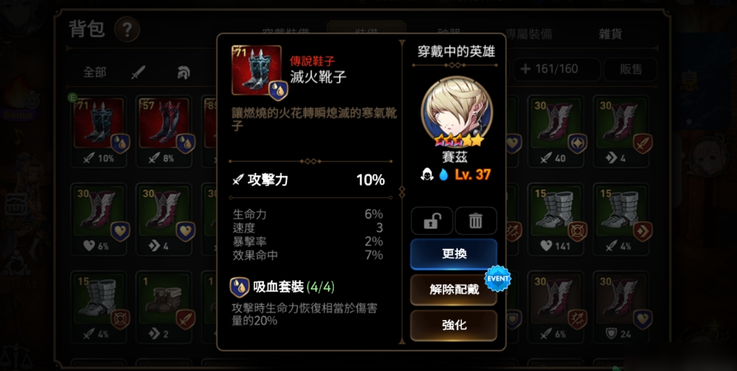737x371 pixels.
Task: Click the lifesteal set icon beside 吸血套裝
Action: (240, 287)
